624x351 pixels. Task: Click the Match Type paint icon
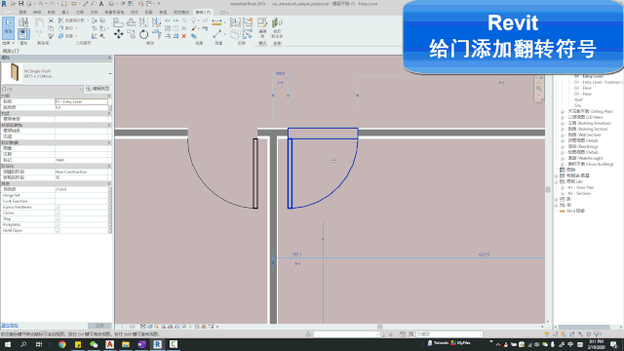pos(51,36)
